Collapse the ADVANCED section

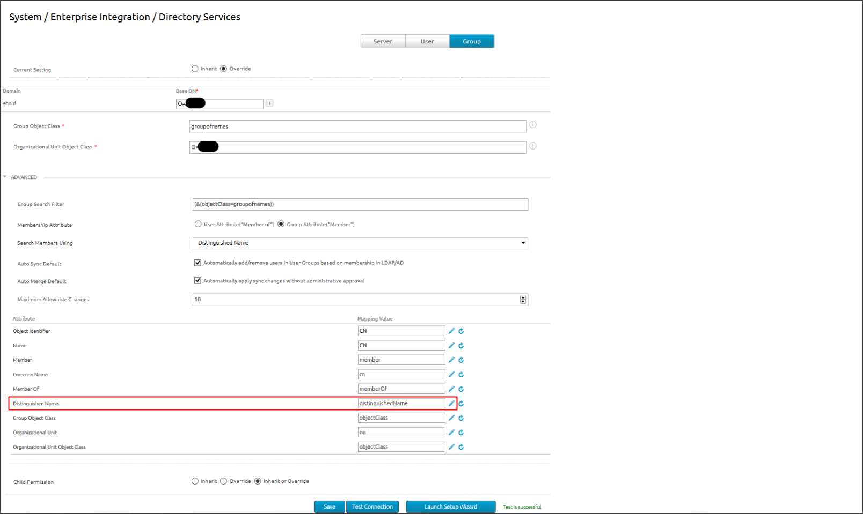[5, 177]
